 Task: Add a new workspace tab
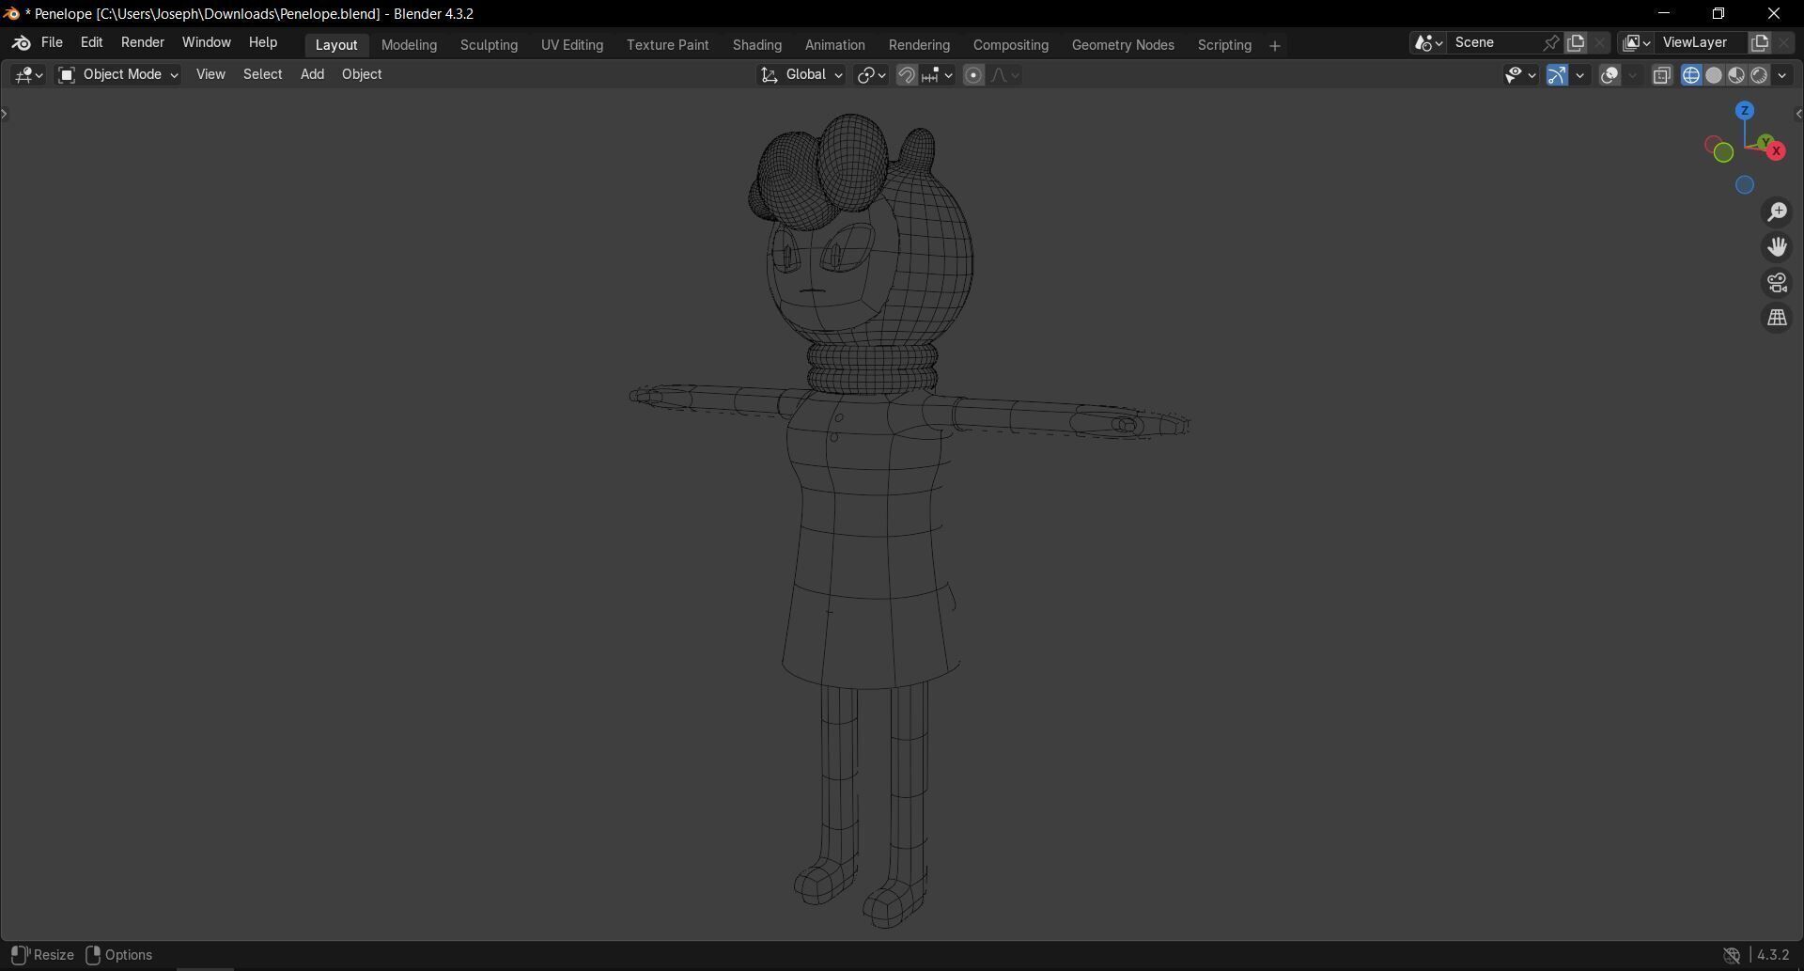click(x=1275, y=46)
